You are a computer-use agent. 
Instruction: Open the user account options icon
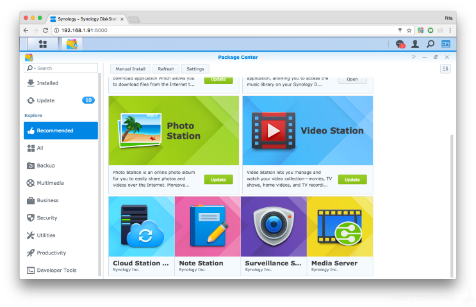[x=415, y=44]
